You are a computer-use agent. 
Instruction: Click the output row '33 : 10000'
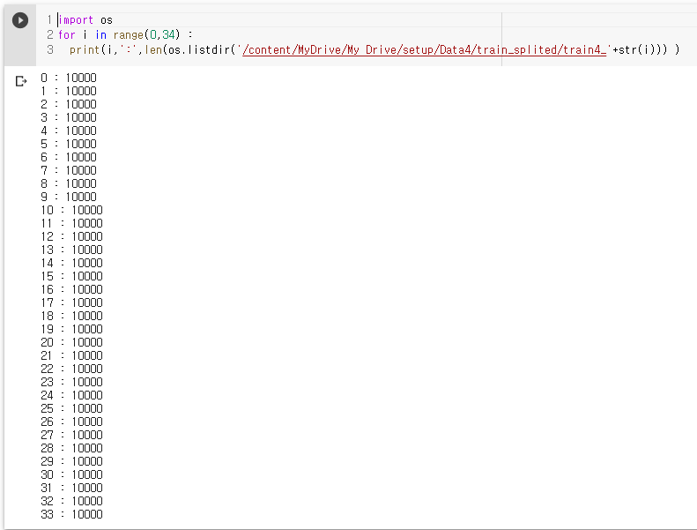coord(71,514)
